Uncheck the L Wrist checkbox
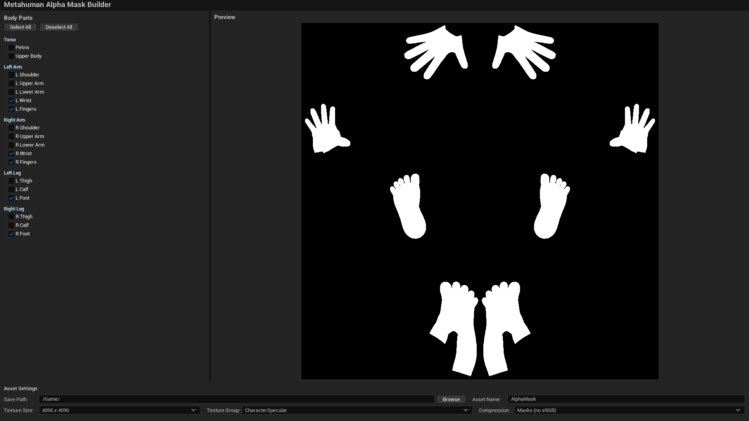Viewport: 749px width, 421px height. [11, 101]
